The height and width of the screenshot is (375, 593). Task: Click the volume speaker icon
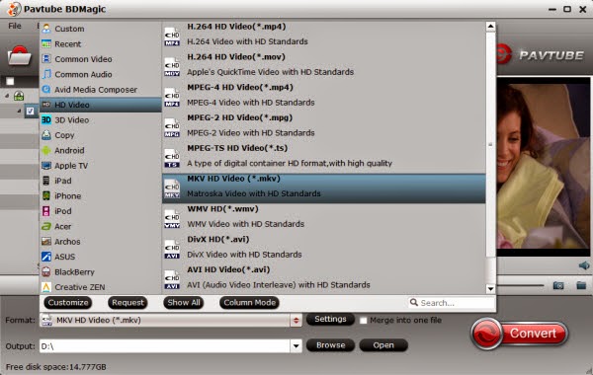pyautogui.click(x=584, y=265)
